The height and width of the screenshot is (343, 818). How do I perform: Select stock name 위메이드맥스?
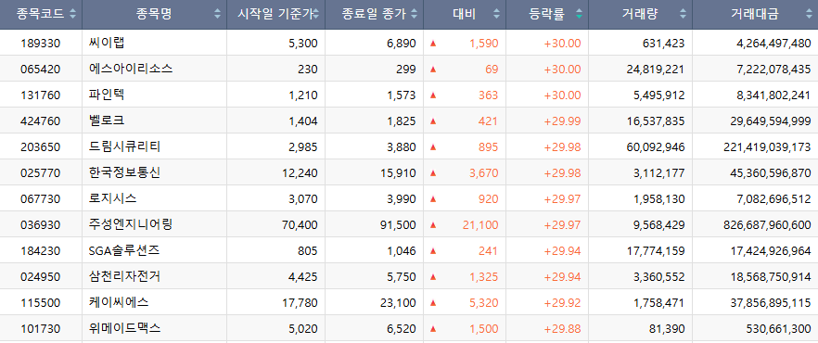pos(124,329)
